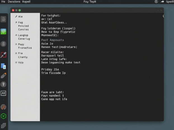Image resolution: width=174 pixels, height=130 pixels.
Task: Expand the Fre section icon
Action: point(16,53)
